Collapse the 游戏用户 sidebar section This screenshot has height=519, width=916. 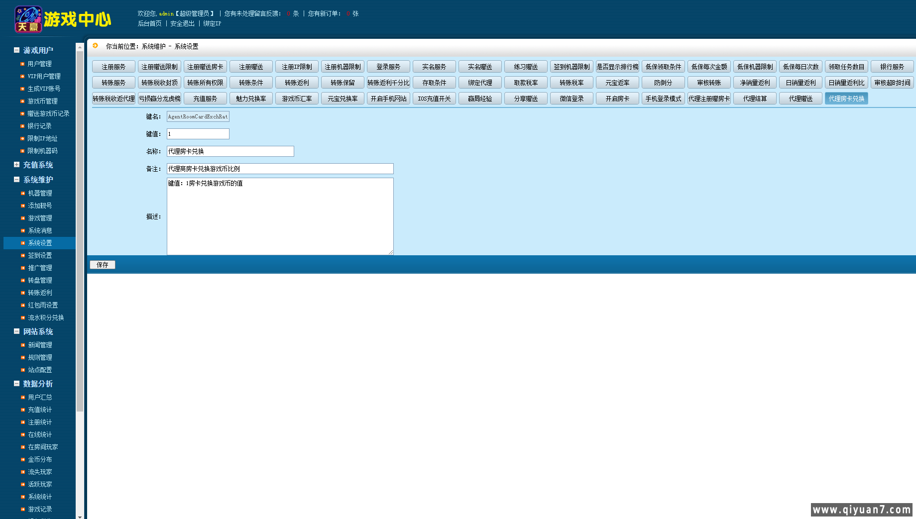pos(16,50)
